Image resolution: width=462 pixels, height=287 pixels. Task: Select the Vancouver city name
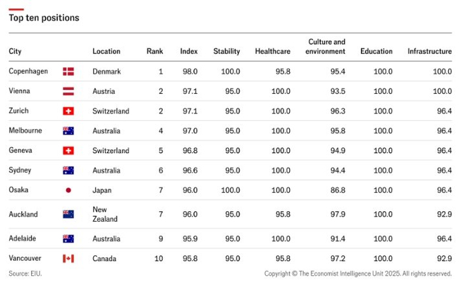[x=26, y=258]
